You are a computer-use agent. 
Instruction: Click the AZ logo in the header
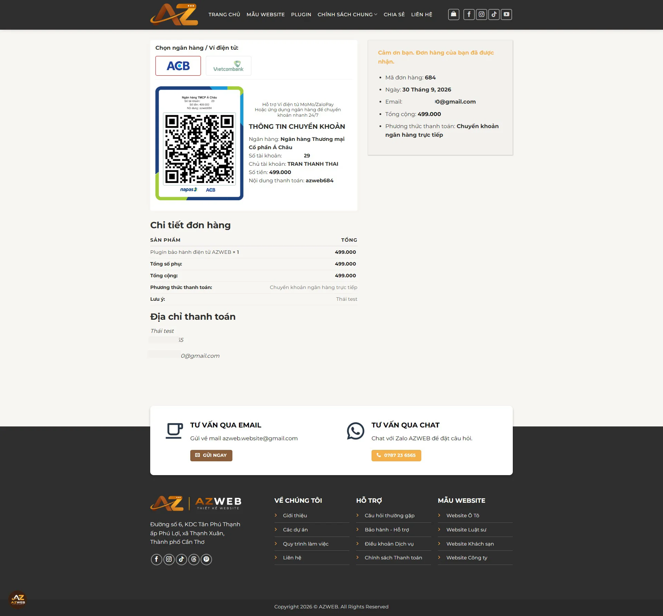174,15
